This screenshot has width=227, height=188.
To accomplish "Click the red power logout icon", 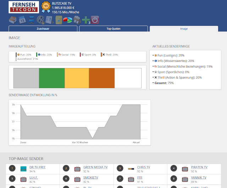I will [95, 20].
